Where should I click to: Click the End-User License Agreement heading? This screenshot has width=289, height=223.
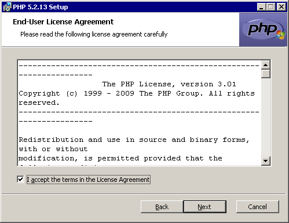tap(63, 22)
